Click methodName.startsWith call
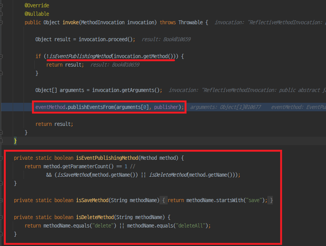 pyautogui.click(x=215, y=200)
